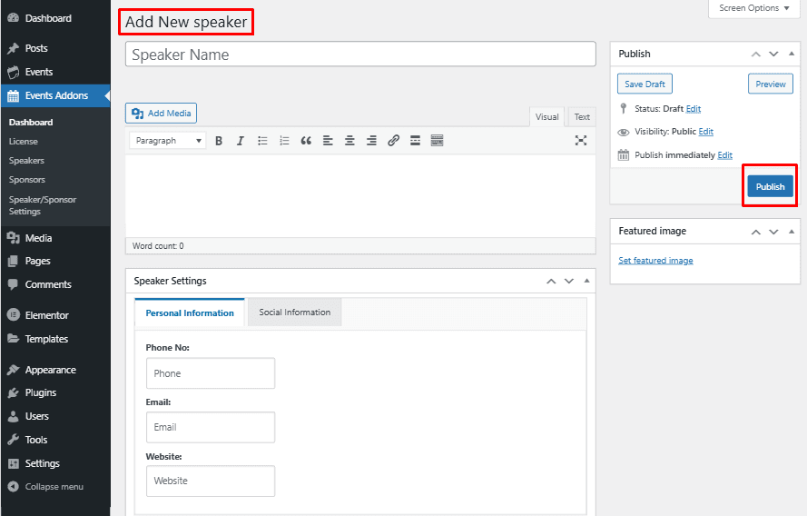
Task: Enable distraction-free writing mode
Action: click(x=581, y=141)
